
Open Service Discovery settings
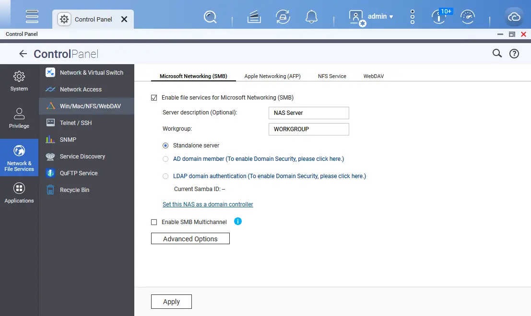coord(87,157)
